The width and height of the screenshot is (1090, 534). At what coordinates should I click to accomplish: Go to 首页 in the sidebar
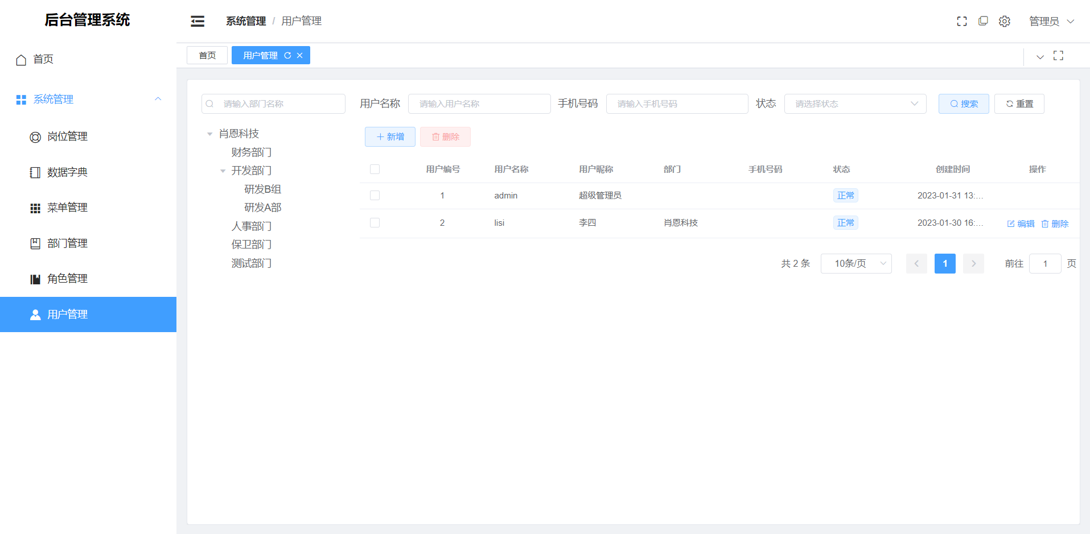(88, 59)
